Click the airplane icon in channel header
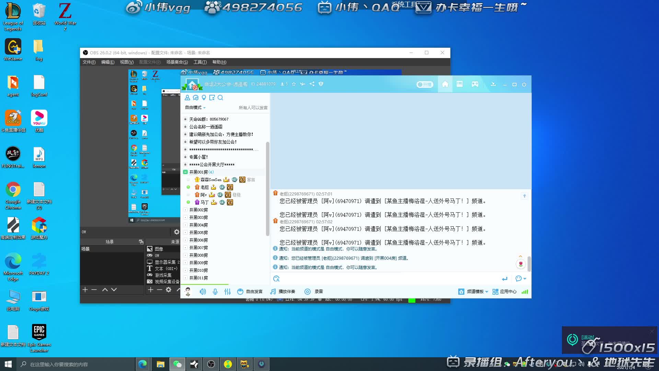The height and width of the screenshot is (371, 659). coord(302,84)
